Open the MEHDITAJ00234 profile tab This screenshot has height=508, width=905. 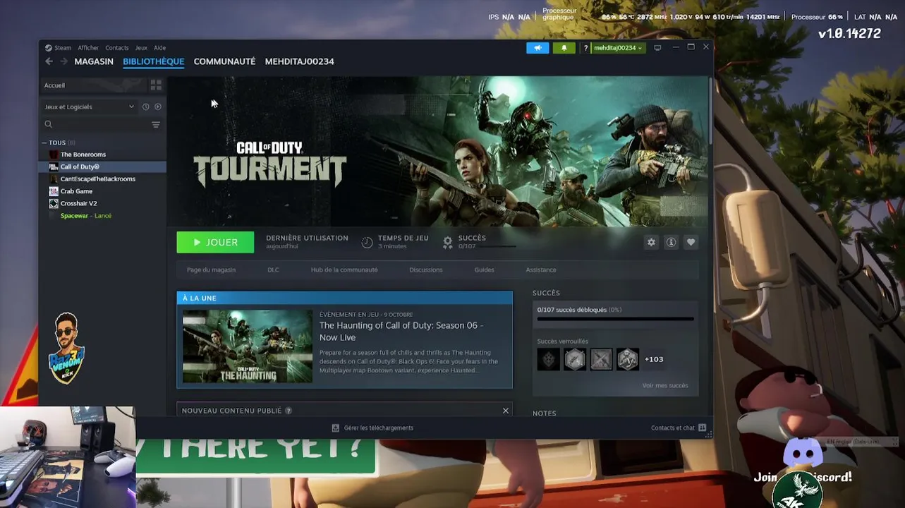pyautogui.click(x=300, y=61)
